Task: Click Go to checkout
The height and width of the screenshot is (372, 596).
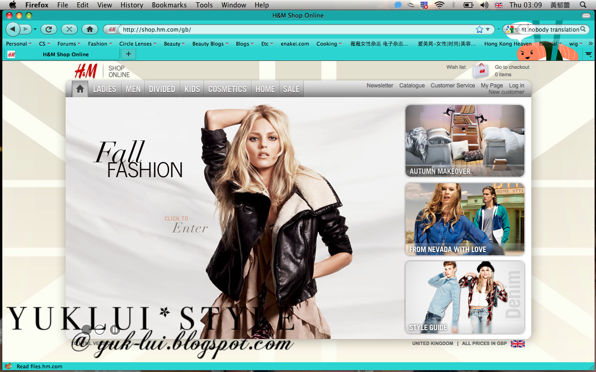Action: (512, 67)
